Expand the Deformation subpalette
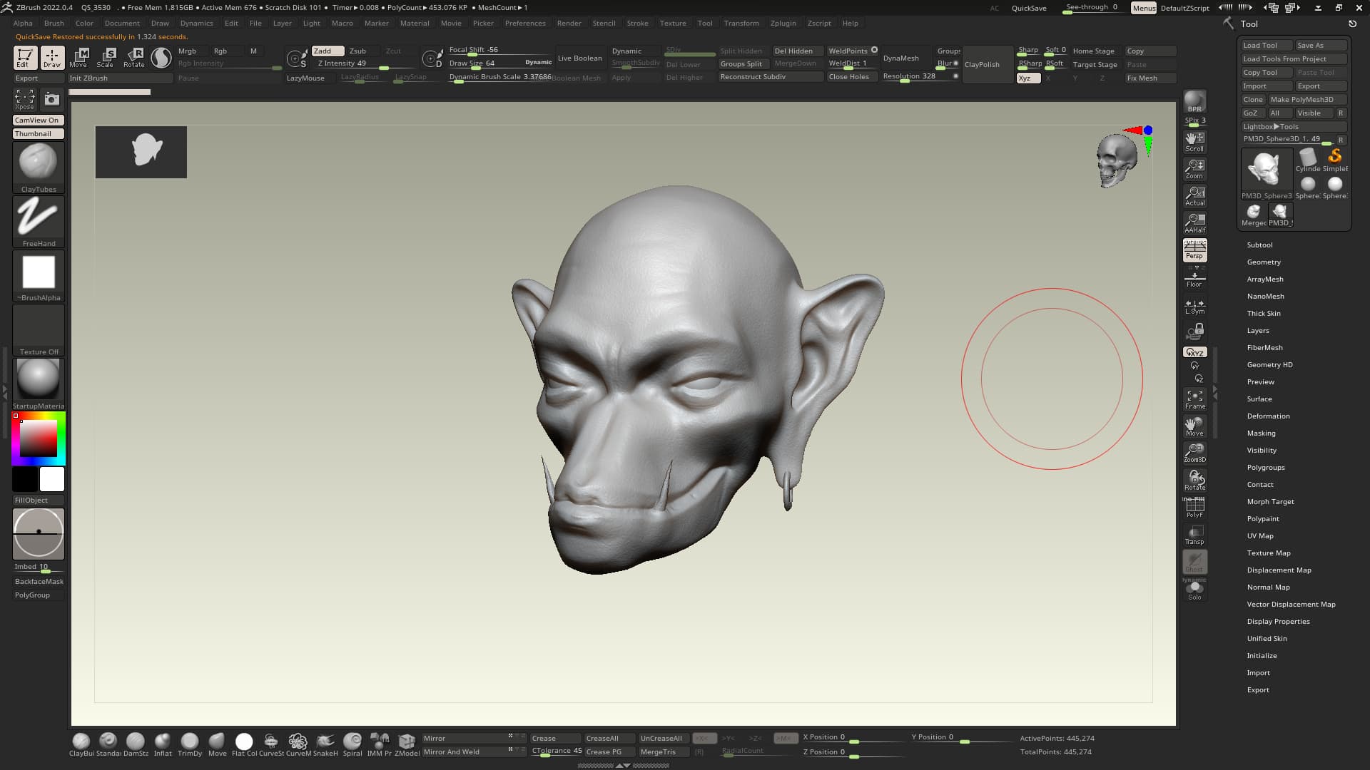The width and height of the screenshot is (1370, 770). (1268, 416)
